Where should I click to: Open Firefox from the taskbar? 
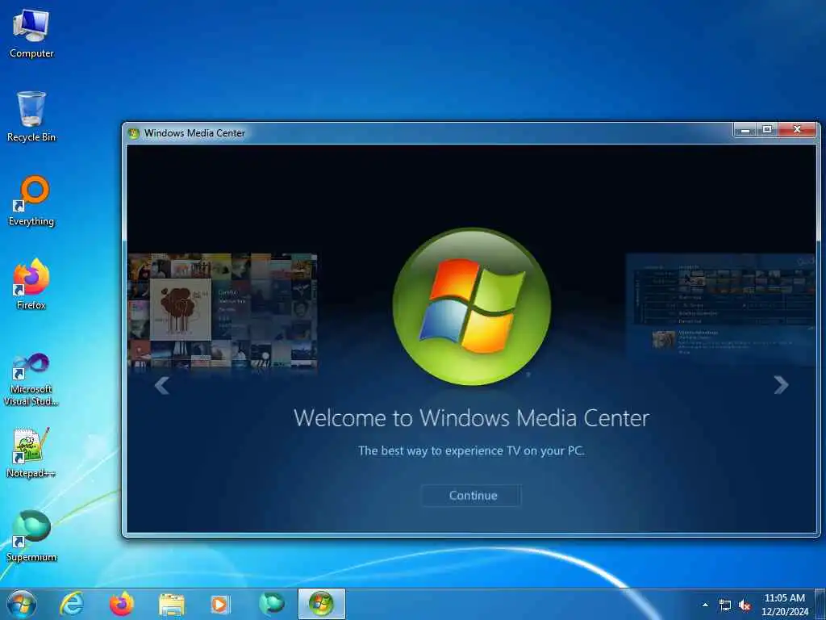pos(121,604)
